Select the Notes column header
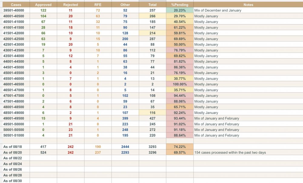The width and height of the screenshot is (303, 183). point(248,5)
